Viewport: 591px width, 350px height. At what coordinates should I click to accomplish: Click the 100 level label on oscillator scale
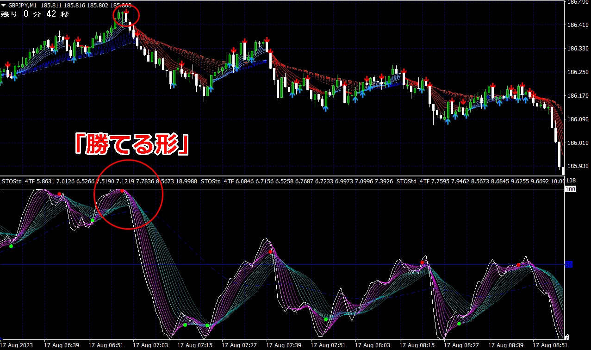(570, 189)
